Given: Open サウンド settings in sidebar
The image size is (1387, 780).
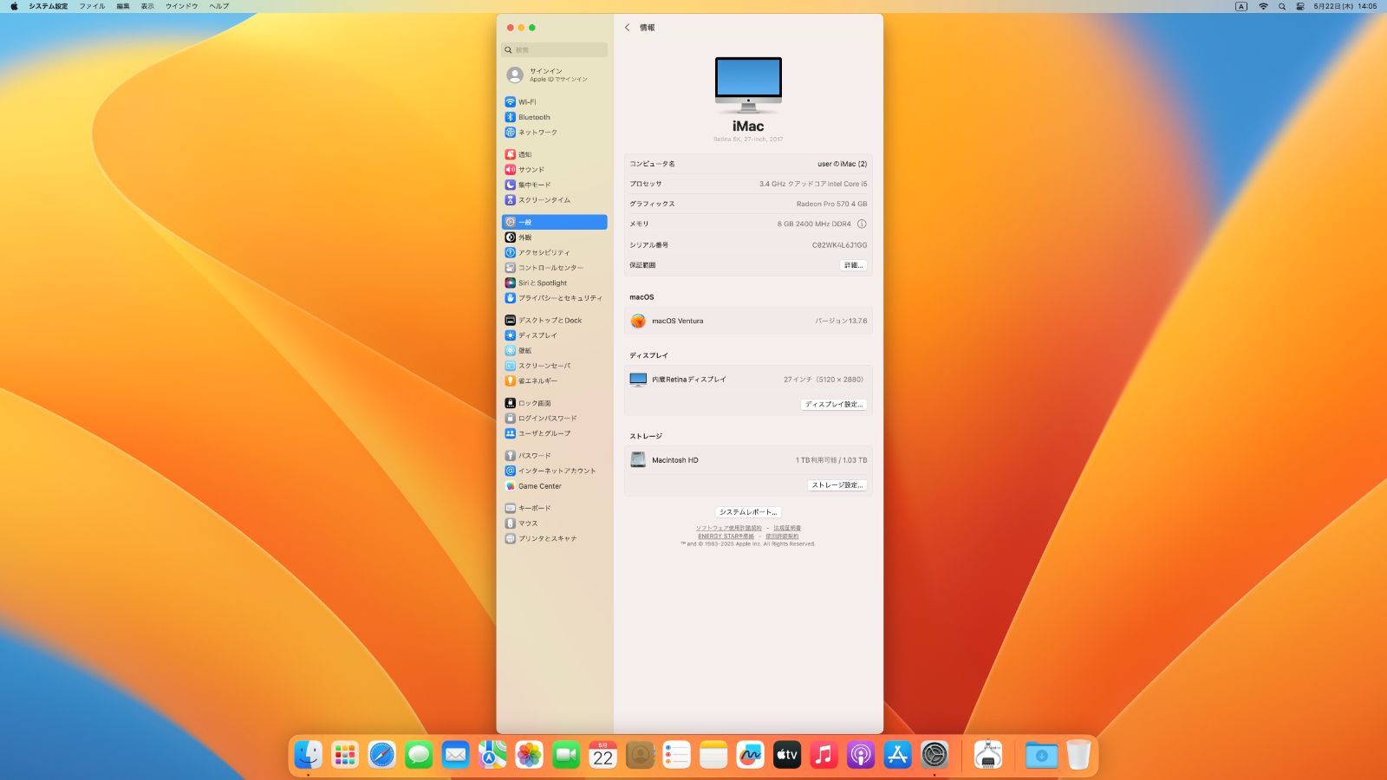Looking at the screenshot, I should click(x=555, y=170).
